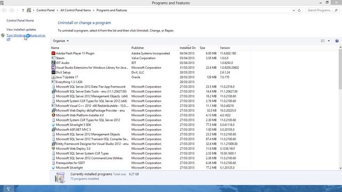This screenshot has height=192, width=342.
Task: Click the version 11.6.602.180 cell
Action: 228,53
